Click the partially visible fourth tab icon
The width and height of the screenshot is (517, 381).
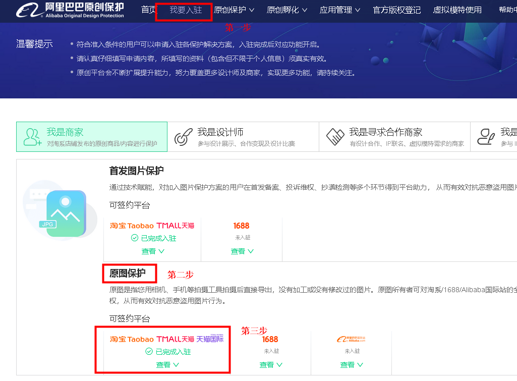[486, 137]
